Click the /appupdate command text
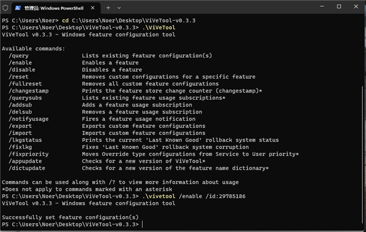Viewport: 366px width, 232px height. coord(25,161)
